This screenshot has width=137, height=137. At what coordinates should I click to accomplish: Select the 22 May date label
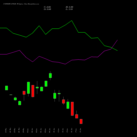pyautogui.click(x=10, y=130)
